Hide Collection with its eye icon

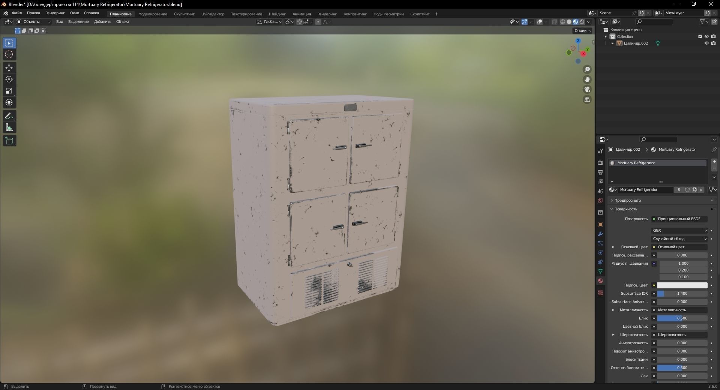(706, 36)
